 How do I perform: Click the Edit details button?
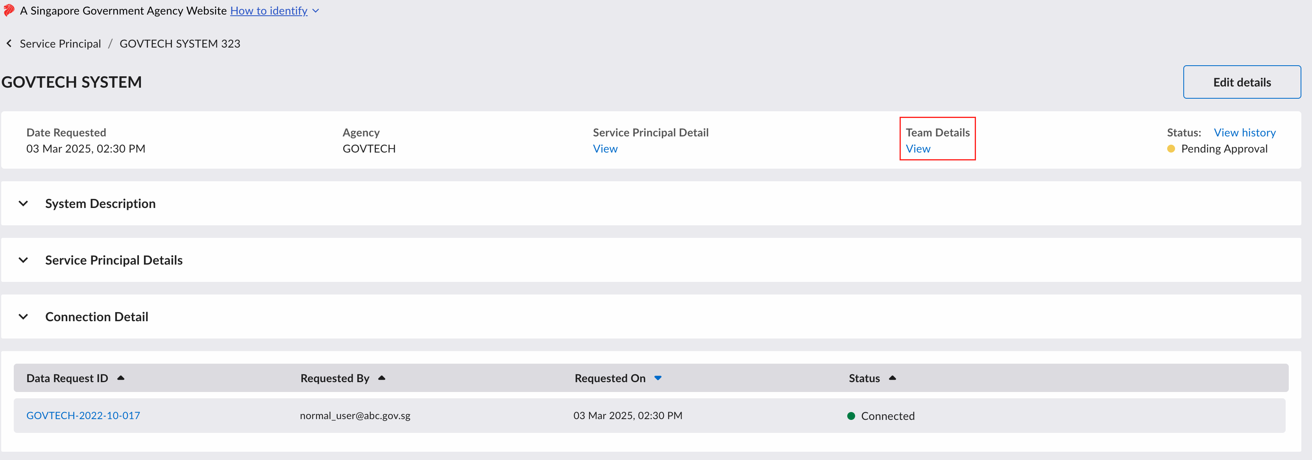pos(1242,82)
